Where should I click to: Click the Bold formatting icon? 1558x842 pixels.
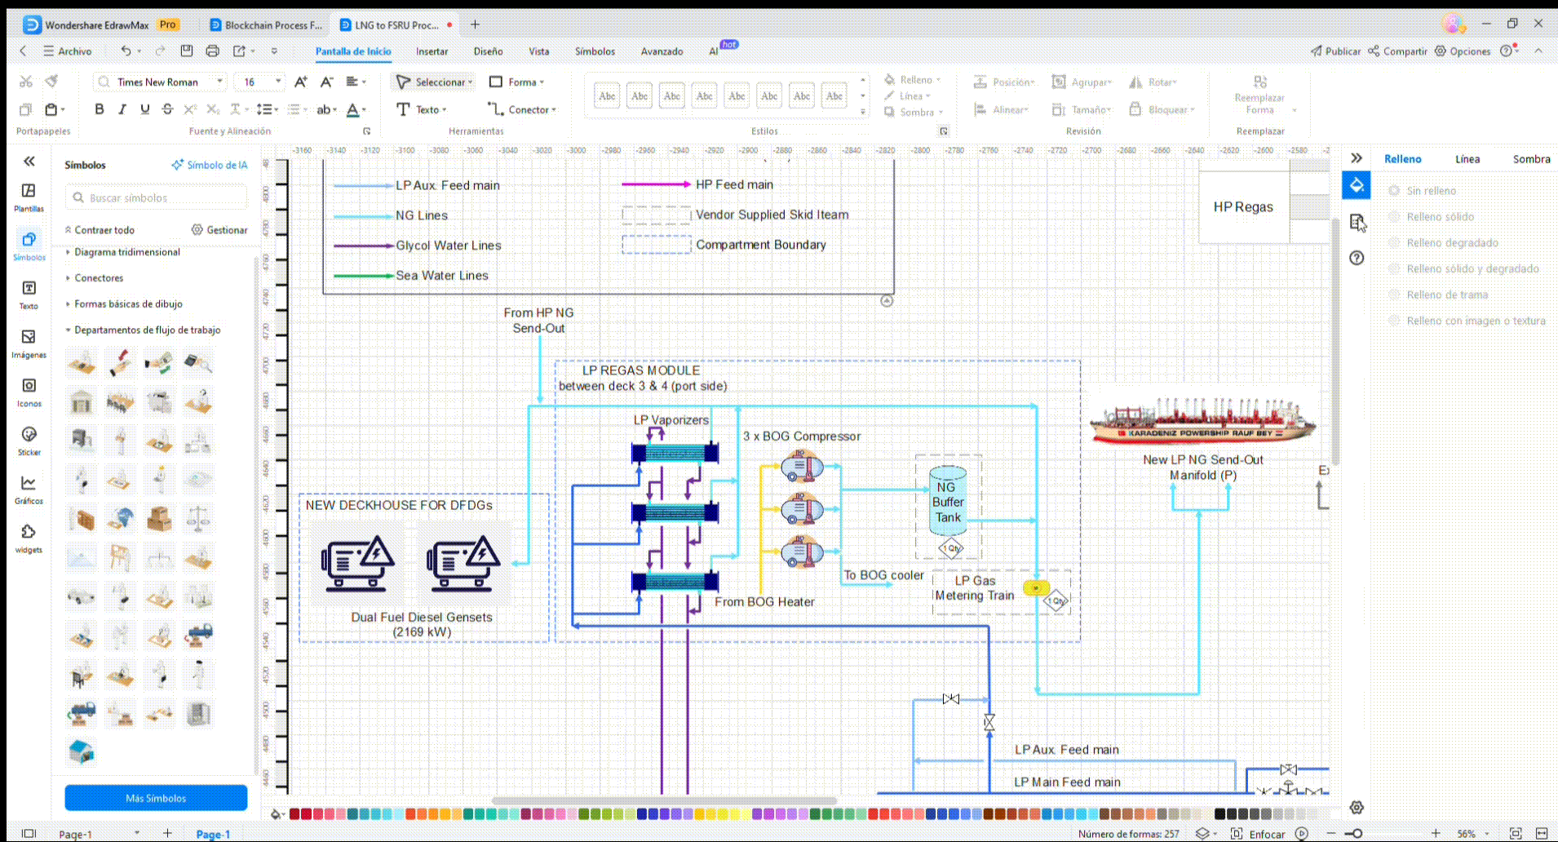click(100, 109)
